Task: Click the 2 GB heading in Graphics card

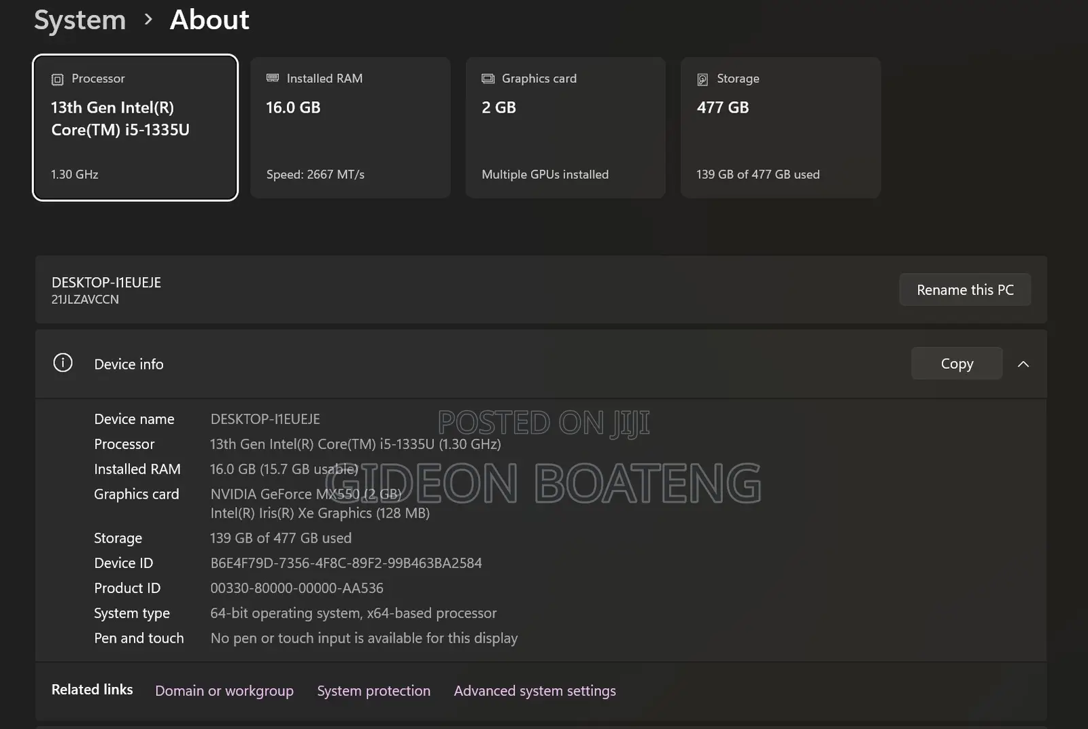Action: tap(498, 107)
